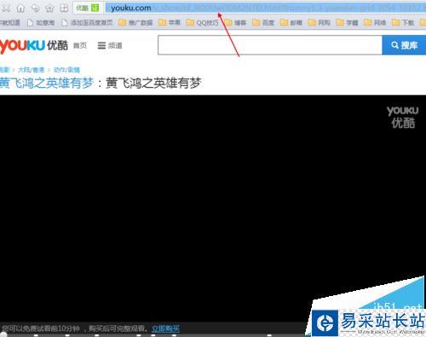Focus the Youku search box
The height and width of the screenshot is (337, 426).
click(x=270, y=45)
